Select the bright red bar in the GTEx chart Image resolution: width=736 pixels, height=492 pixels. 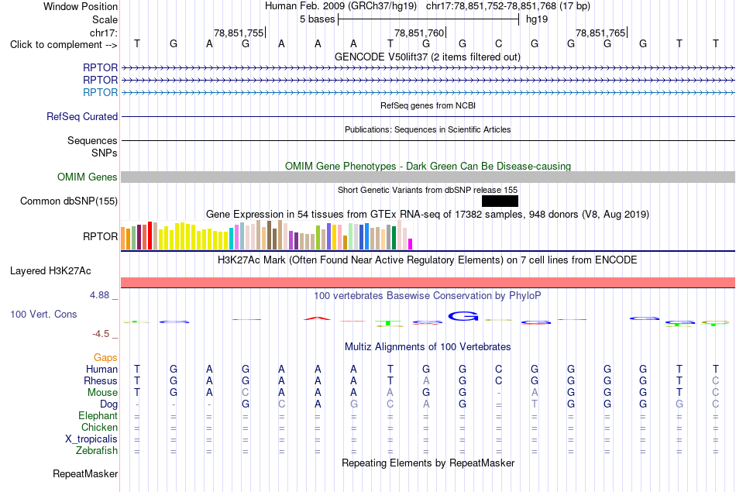click(150, 236)
